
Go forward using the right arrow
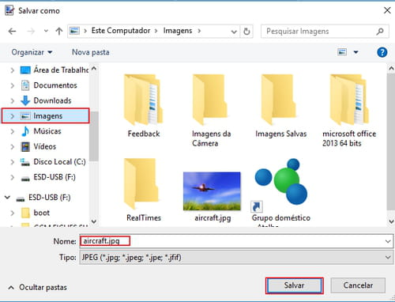click(31, 32)
